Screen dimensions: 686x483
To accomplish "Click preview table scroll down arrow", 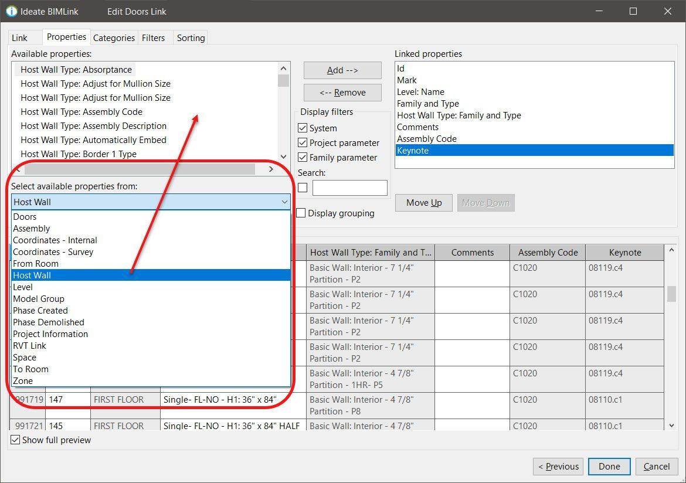I will point(671,425).
